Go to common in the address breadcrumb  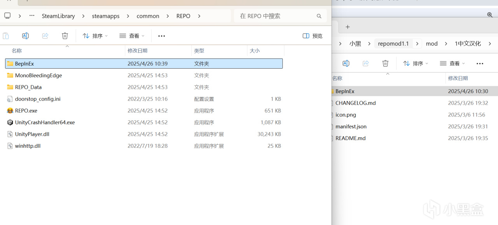148,16
